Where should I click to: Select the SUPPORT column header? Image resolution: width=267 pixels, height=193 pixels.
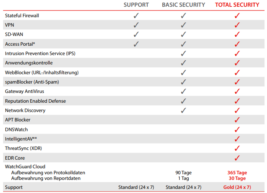click(x=136, y=5)
